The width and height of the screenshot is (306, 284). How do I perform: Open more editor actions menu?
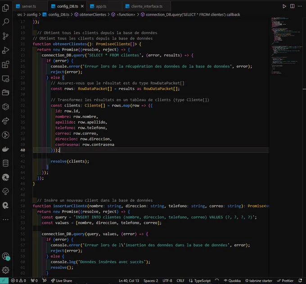[x=300, y=6]
